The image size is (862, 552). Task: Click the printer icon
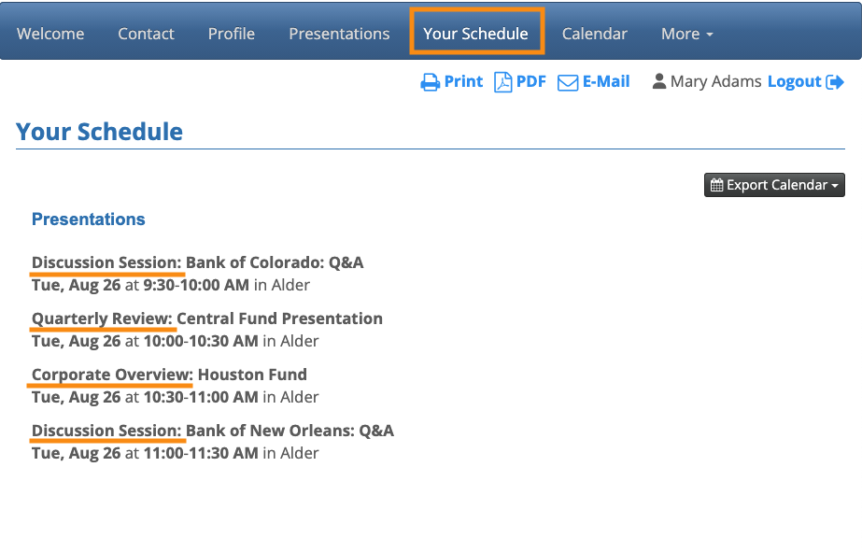point(430,82)
